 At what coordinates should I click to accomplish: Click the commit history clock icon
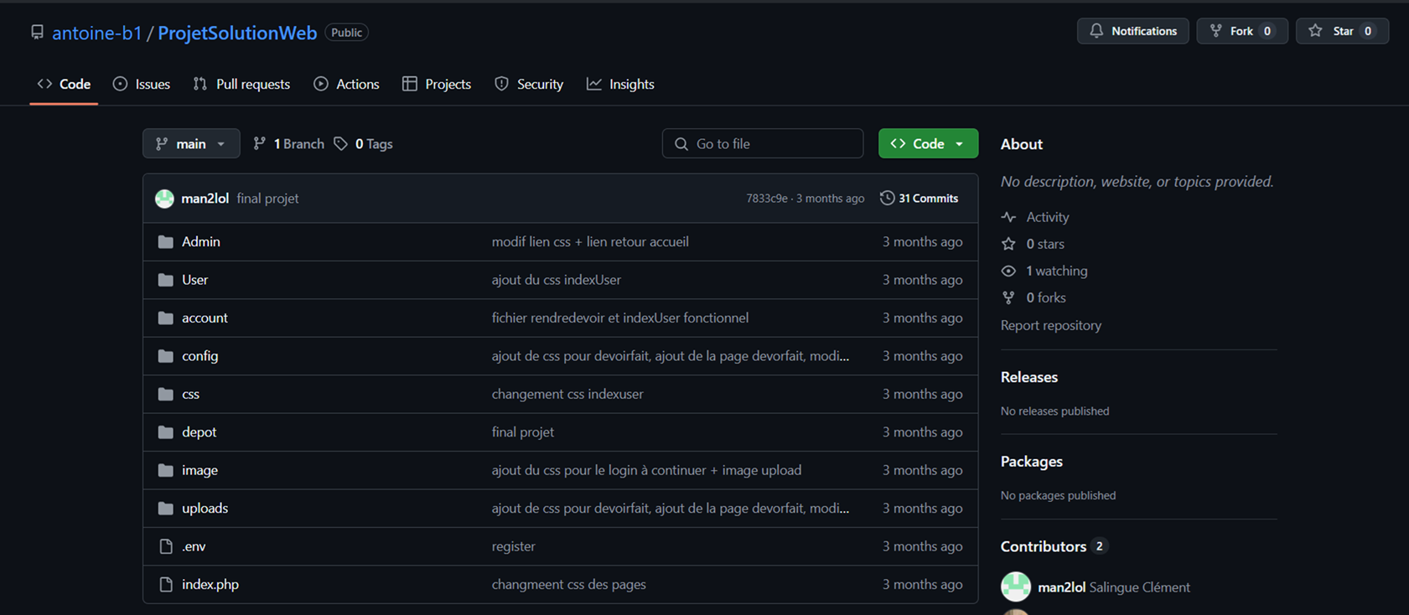(887, 199)
